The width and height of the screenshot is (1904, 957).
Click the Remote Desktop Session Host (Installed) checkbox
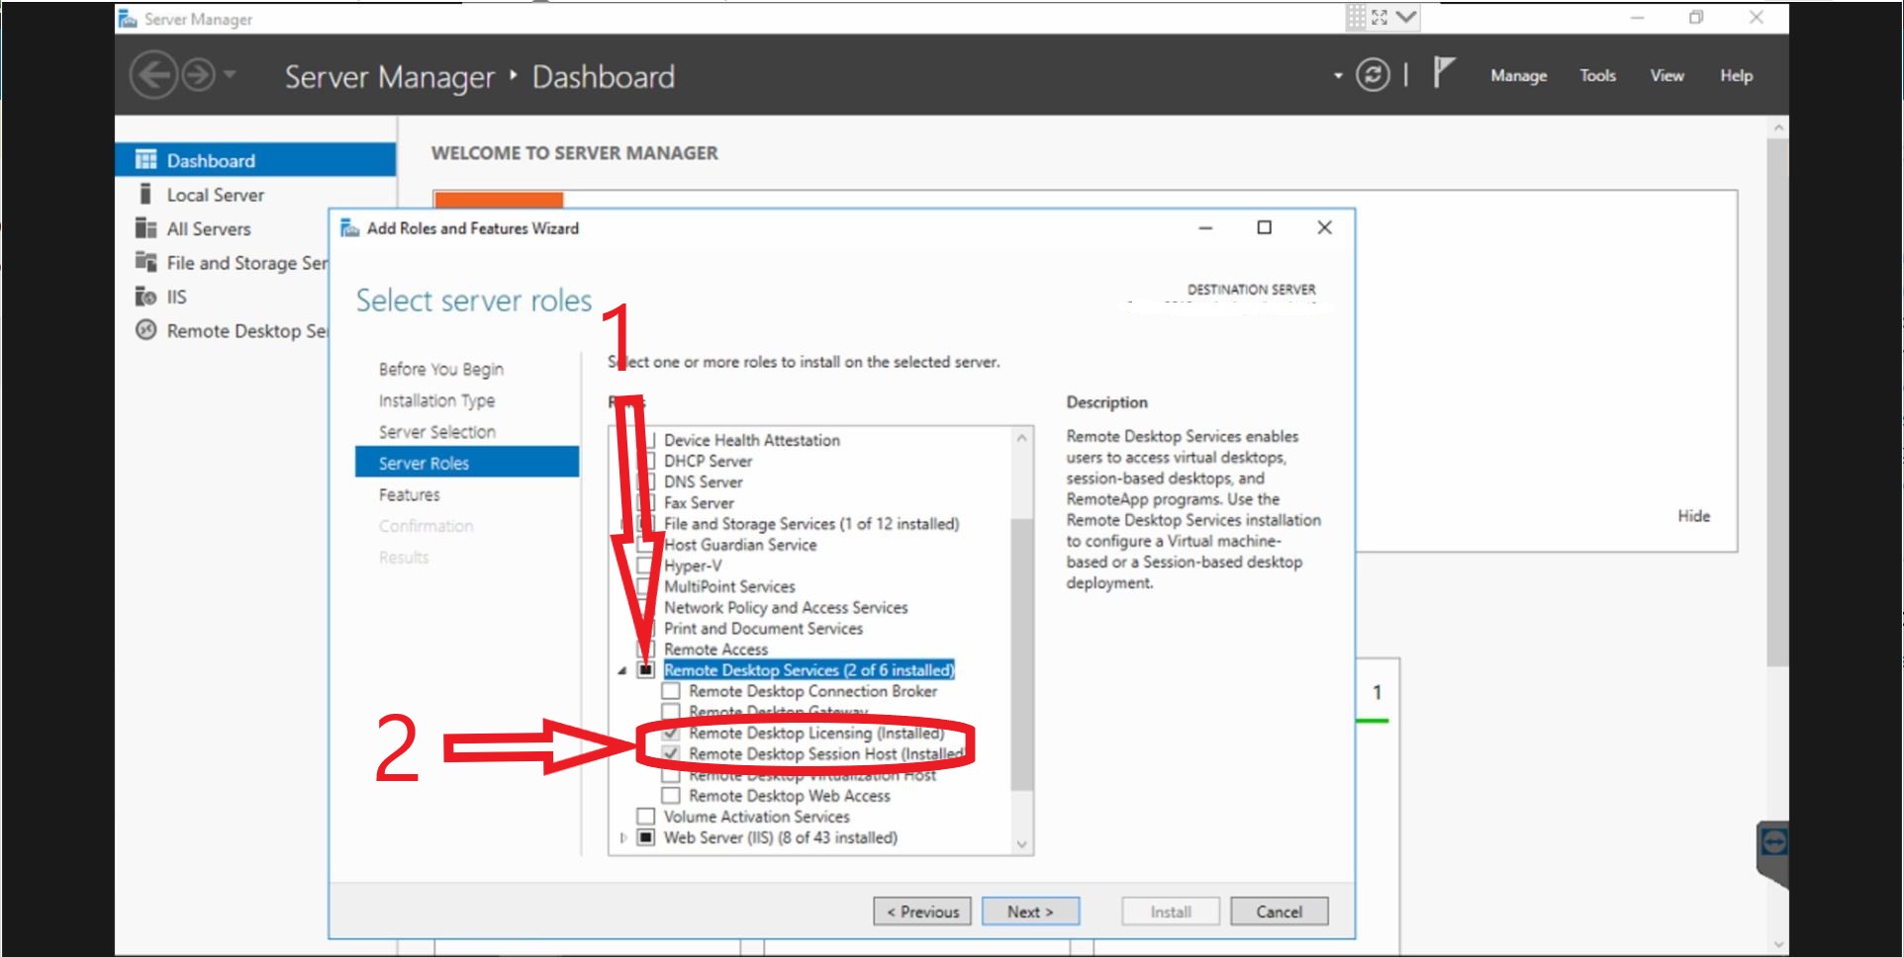[x=671, y=754]
